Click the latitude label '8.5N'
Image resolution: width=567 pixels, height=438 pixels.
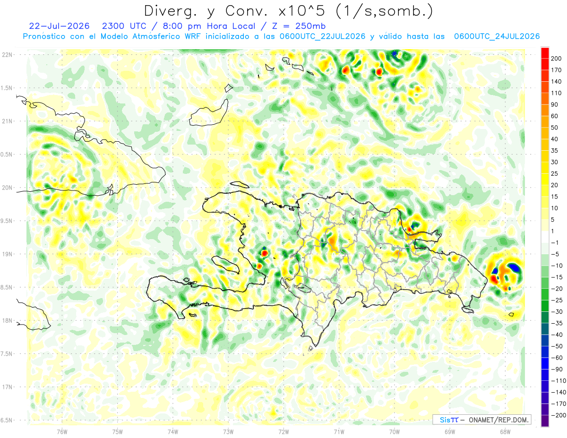(7, 287)
